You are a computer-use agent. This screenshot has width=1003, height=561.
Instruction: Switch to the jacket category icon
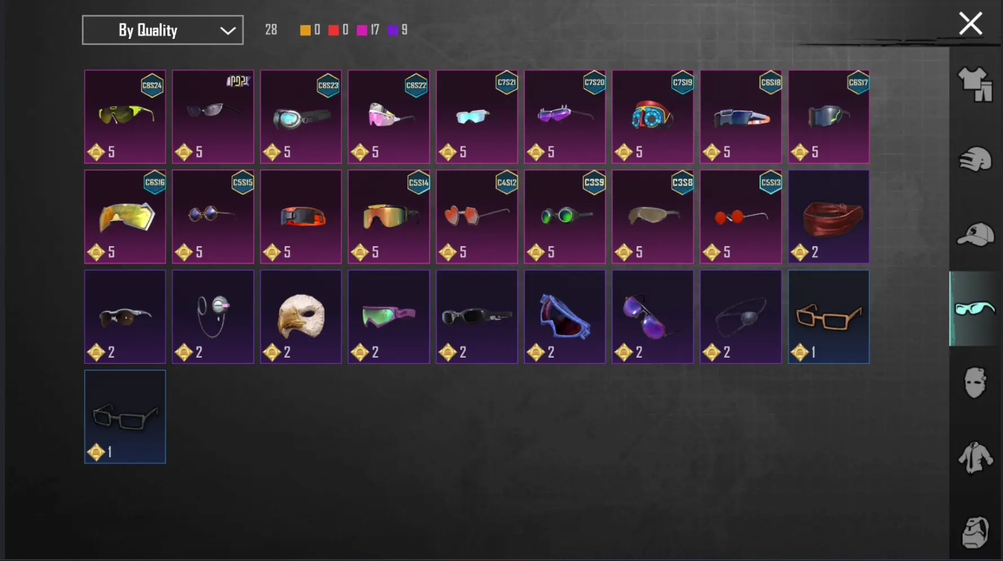tap(975, 457)
